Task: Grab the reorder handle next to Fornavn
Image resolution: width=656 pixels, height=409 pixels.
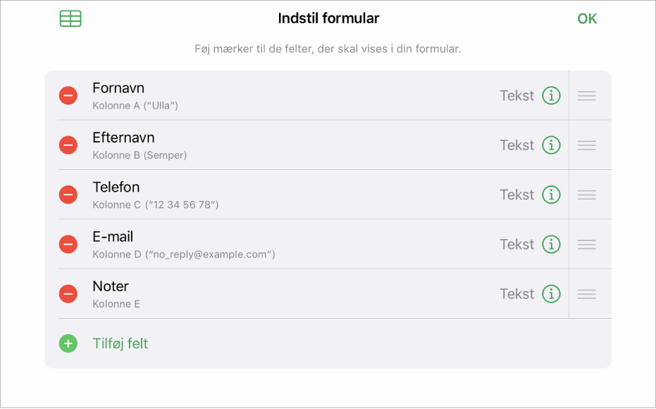Action: [x=586, y=95]
